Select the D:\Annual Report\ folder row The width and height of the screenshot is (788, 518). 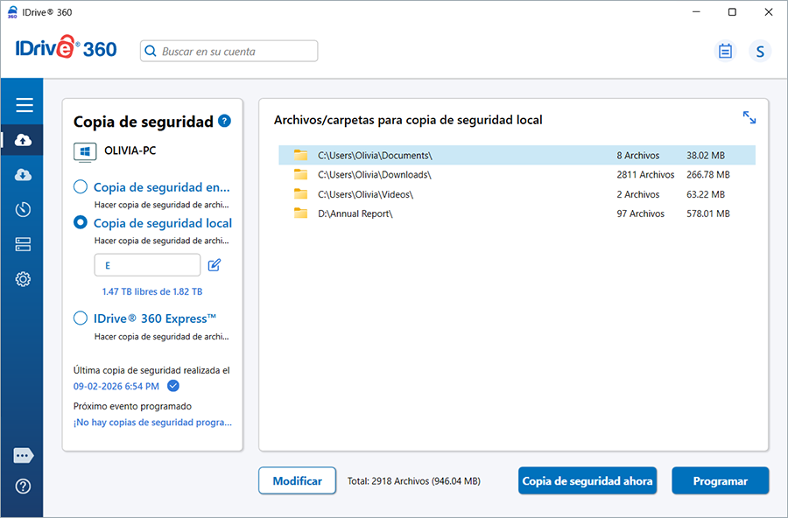point(517,213)
